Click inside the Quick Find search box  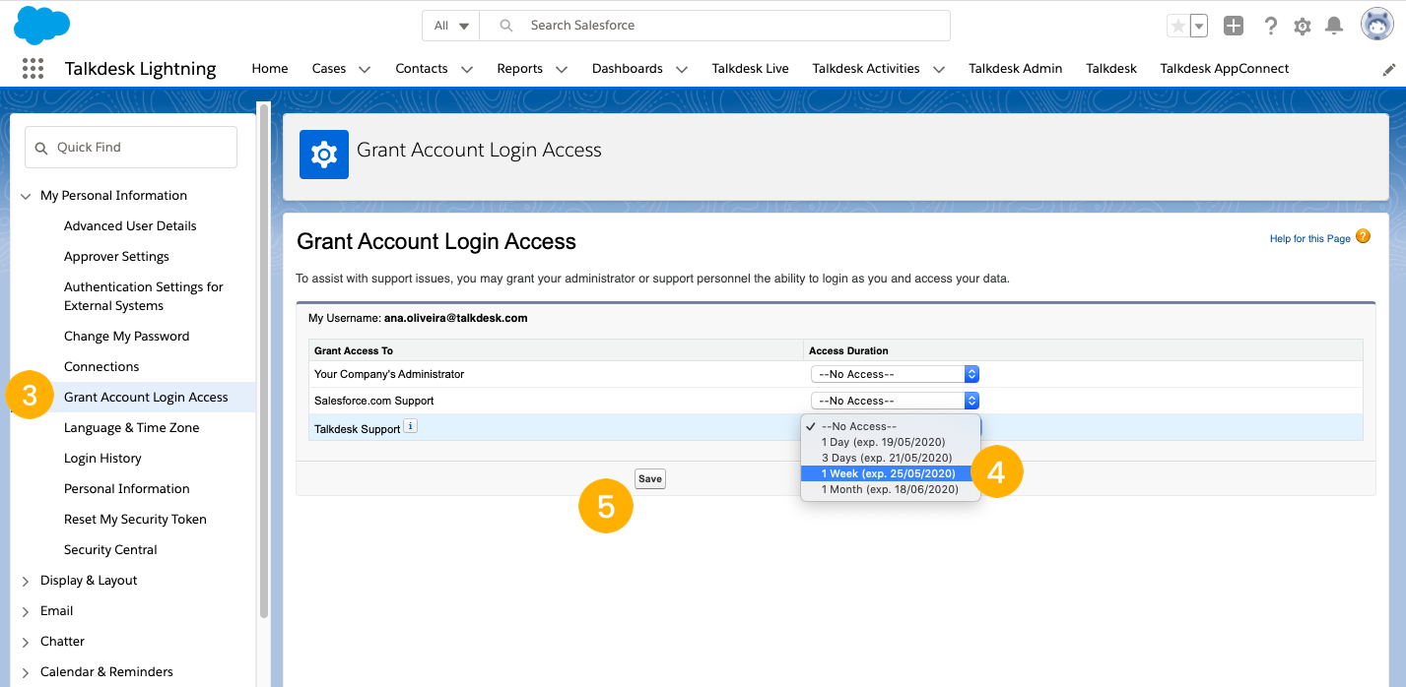tap(130, 146)
